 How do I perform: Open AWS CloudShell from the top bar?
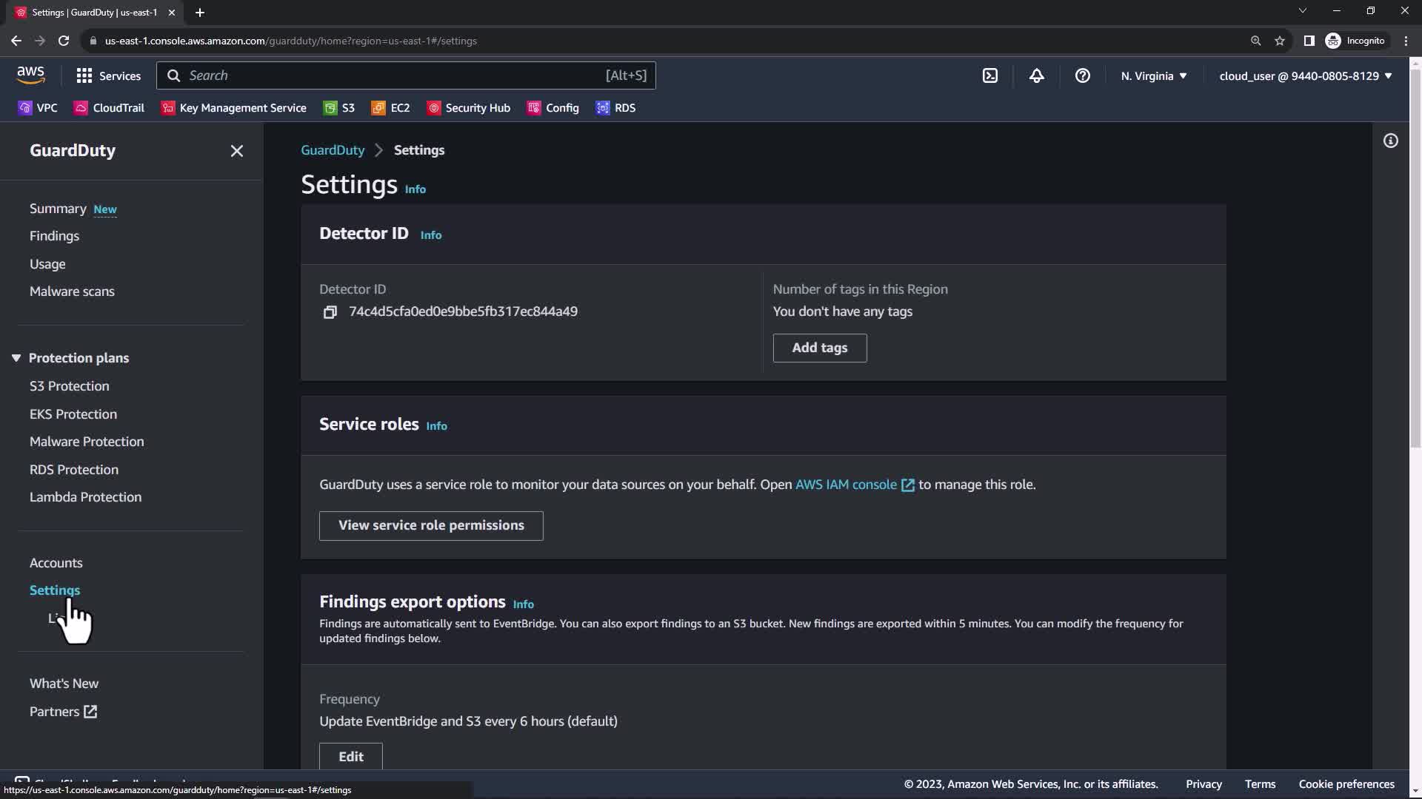(989, 75)
